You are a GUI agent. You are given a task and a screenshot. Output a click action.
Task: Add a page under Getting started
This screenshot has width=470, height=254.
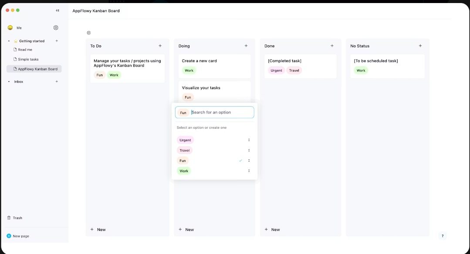click(57, 41)
